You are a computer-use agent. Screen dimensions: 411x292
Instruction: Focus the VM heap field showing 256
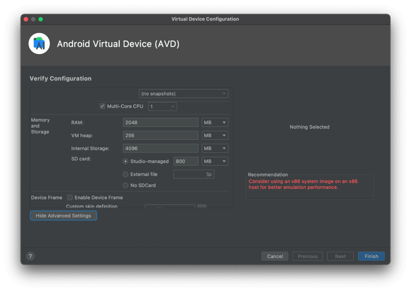tap(161, 135)
